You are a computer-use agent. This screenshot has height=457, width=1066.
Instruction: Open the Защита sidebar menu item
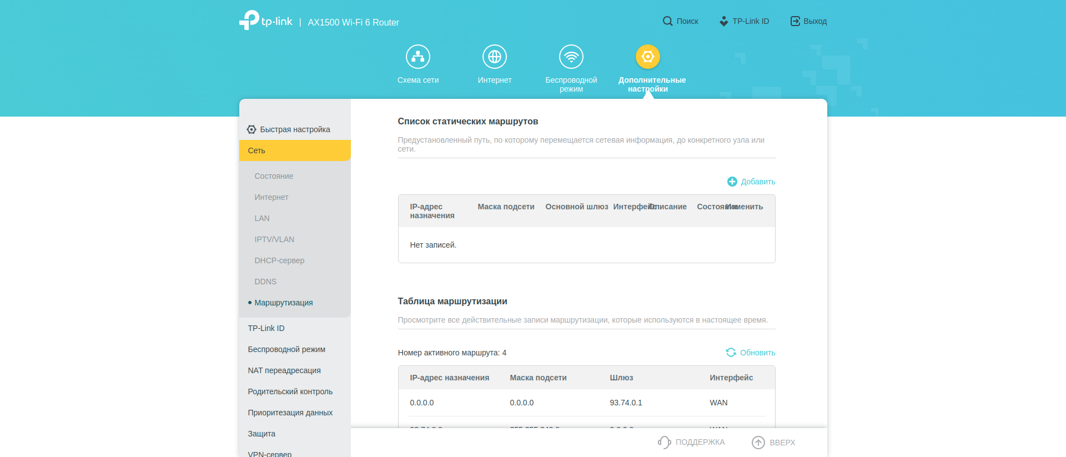point(262,434)
